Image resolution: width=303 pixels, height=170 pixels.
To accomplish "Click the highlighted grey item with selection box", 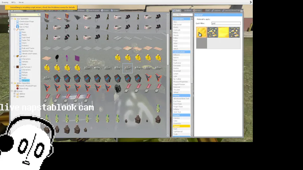I will click(128, 68).
